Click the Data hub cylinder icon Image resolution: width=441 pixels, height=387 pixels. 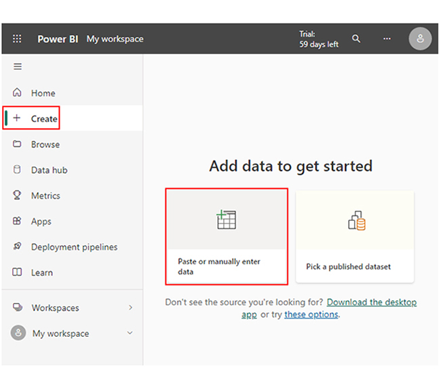pos(17,169)
